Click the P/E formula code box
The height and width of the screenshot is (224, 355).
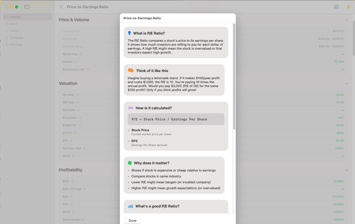coord(176,119)
